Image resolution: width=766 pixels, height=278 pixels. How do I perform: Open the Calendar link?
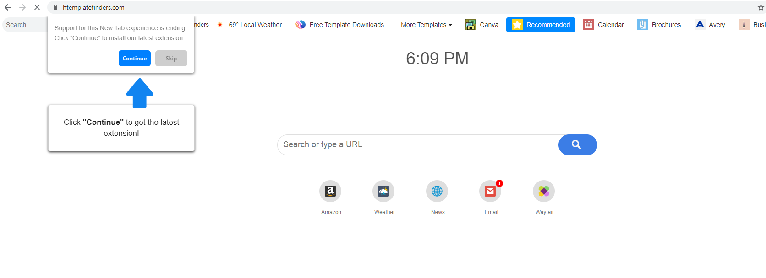click(x=611, y=25)
